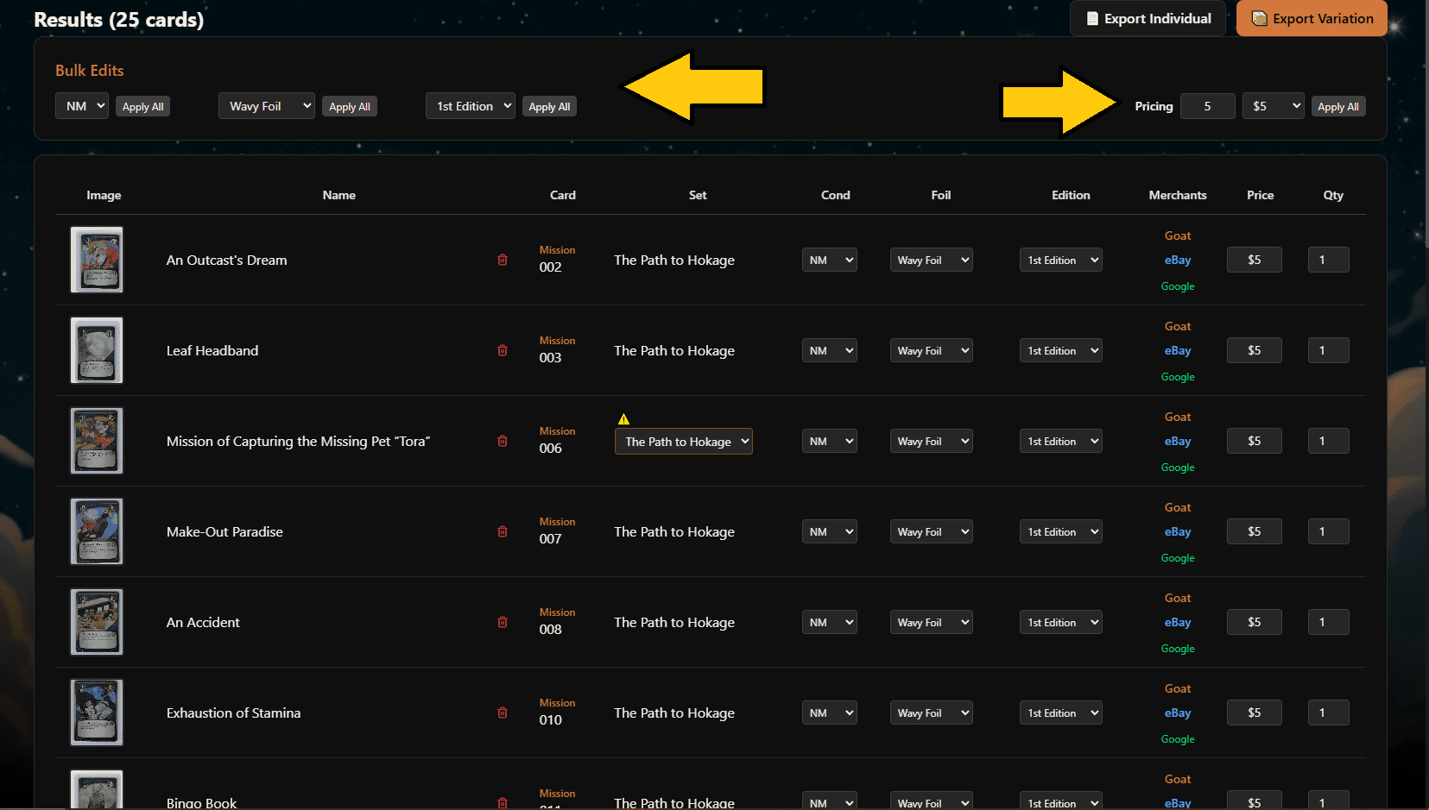Screen dimensions: 1429x810
Task: Open set dropdown for Mission 006 card
Action: (683, 442)
